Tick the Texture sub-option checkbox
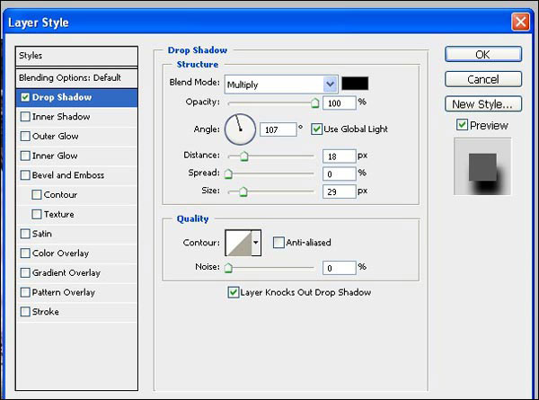 [37, 214]
